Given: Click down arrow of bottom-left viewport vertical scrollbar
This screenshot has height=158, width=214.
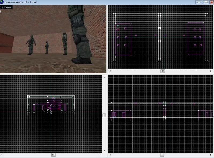Looking at the screenshot, I should [x=104, y=151].
